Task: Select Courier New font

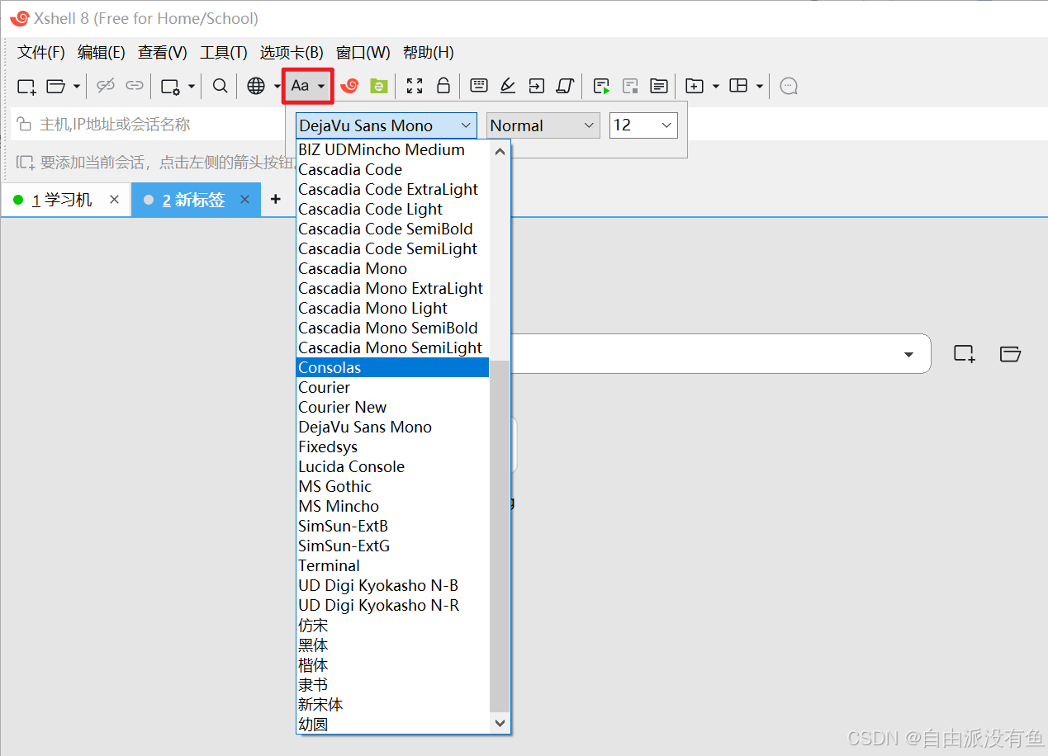Action: point(392,407)
